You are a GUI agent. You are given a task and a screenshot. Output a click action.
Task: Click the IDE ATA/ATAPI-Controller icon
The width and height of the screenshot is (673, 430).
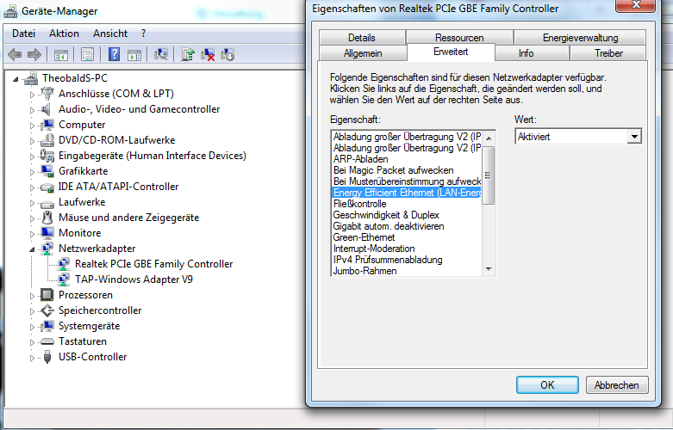(47, 187)
